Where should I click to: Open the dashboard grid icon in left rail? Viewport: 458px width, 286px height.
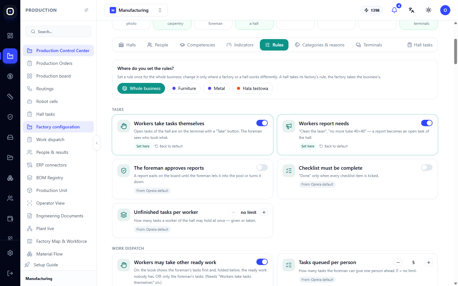click(x=10, y=36)
